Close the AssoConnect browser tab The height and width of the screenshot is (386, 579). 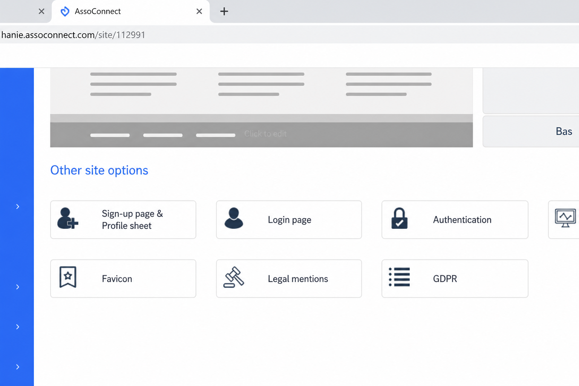pyautogui.click(x=199, y=11)
